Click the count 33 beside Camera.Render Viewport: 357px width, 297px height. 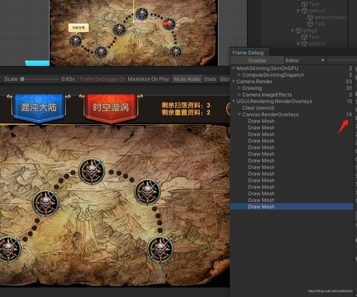point(349,82)
